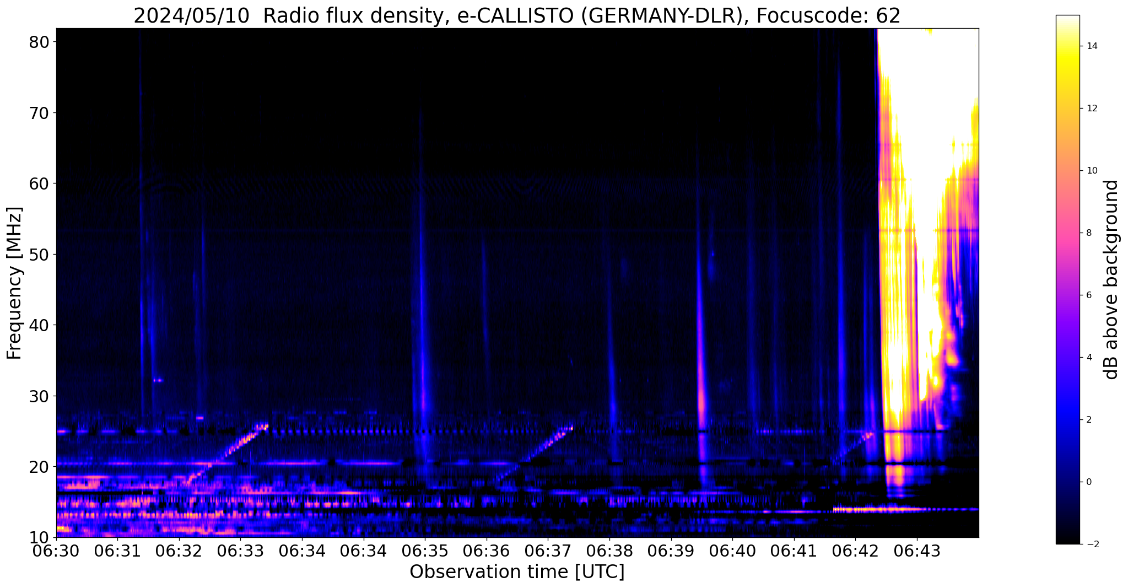Click the 12 tick on the colorbar
1128x588 pixels.
click(1092, 109)
